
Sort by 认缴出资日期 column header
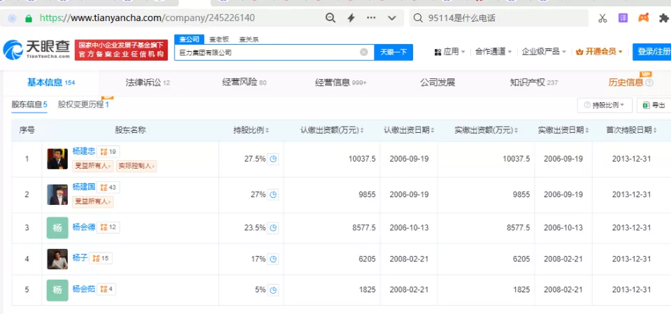click(x=409, y=130)
